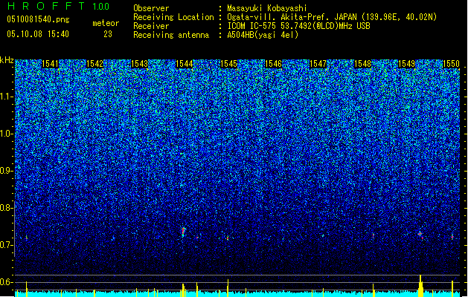Screen dimensions: 468x297
Task: Click the 0.7 kHz axis label
Action: [6, 245]
